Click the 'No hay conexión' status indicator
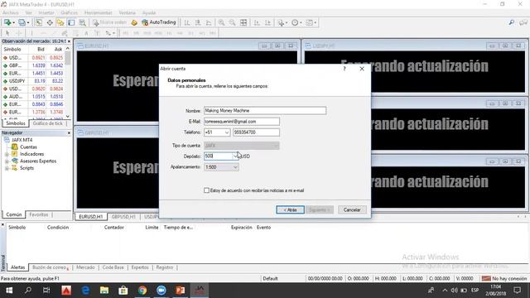 pyautogui.click(x=504, y=278)
